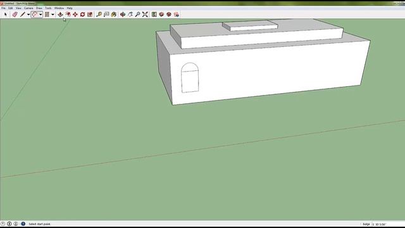The height and width of the screenshot is (228, 405).
Task: Select the Tape Measure tool
Action: click(99, 15)
